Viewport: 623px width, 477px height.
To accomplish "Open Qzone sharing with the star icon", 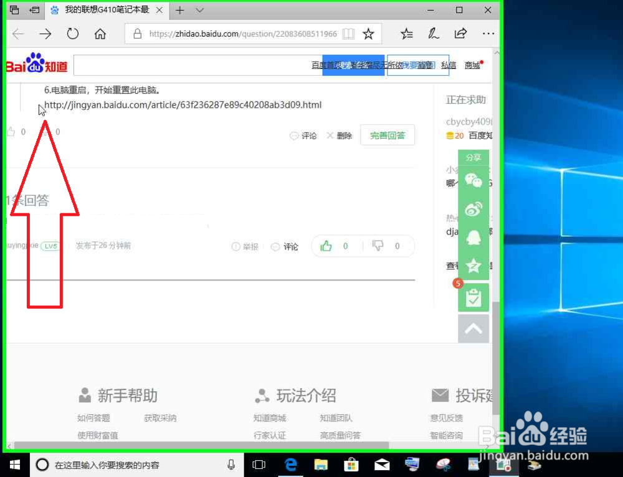I will [473, 266].
